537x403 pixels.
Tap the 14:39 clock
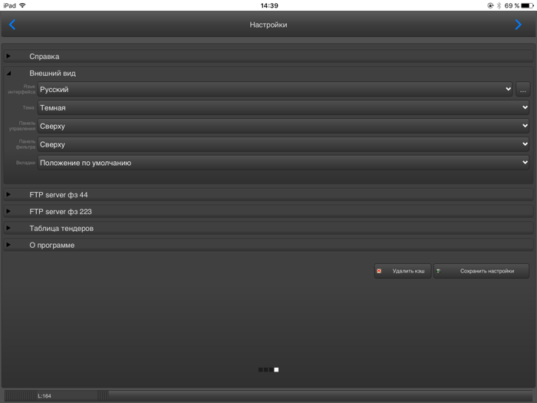pyautogui.click(x=269, y=5)
